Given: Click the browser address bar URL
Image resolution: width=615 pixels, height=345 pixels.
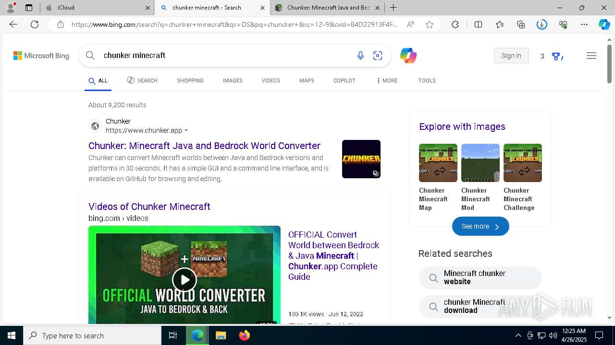Looking at the screenshot, I should click(x=234, y=24).
